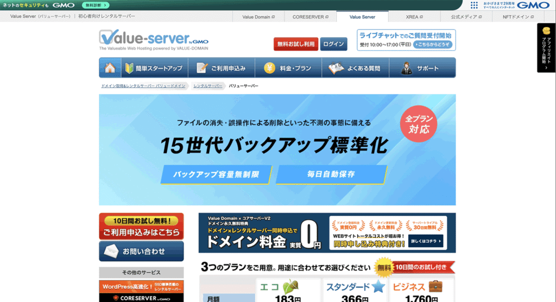Click the GMO grid apps icon
This screenshot has height=302, width=556.
coord(474,5)
